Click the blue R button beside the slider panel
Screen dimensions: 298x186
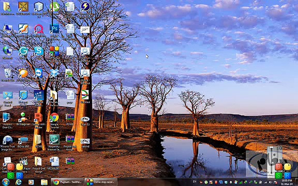[288, 175]
